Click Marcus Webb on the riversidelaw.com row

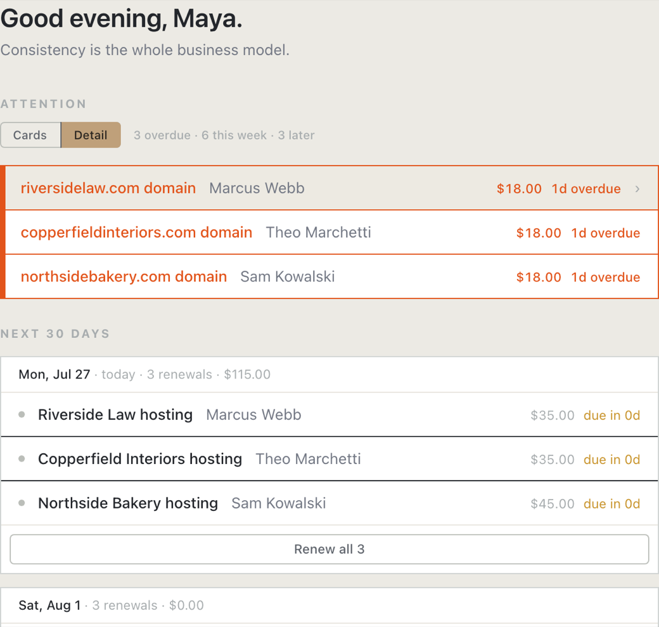point(257,188)
